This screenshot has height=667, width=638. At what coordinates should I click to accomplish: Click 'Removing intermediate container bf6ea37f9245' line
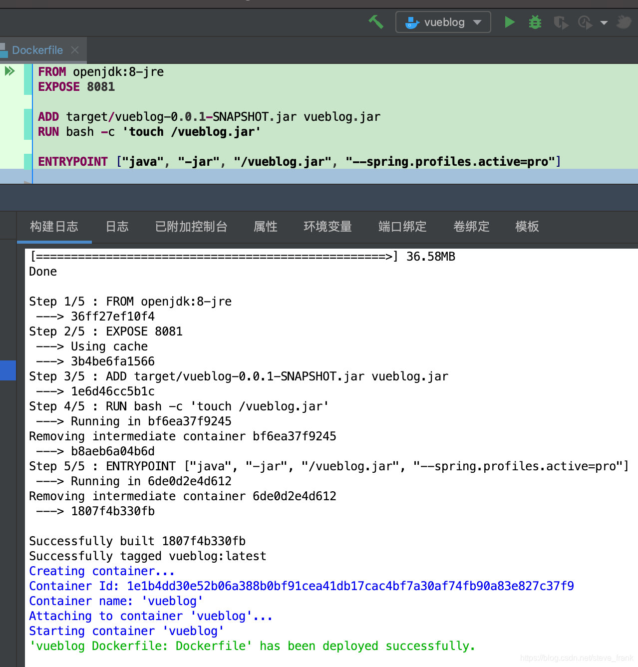click(x=183, y=436)
